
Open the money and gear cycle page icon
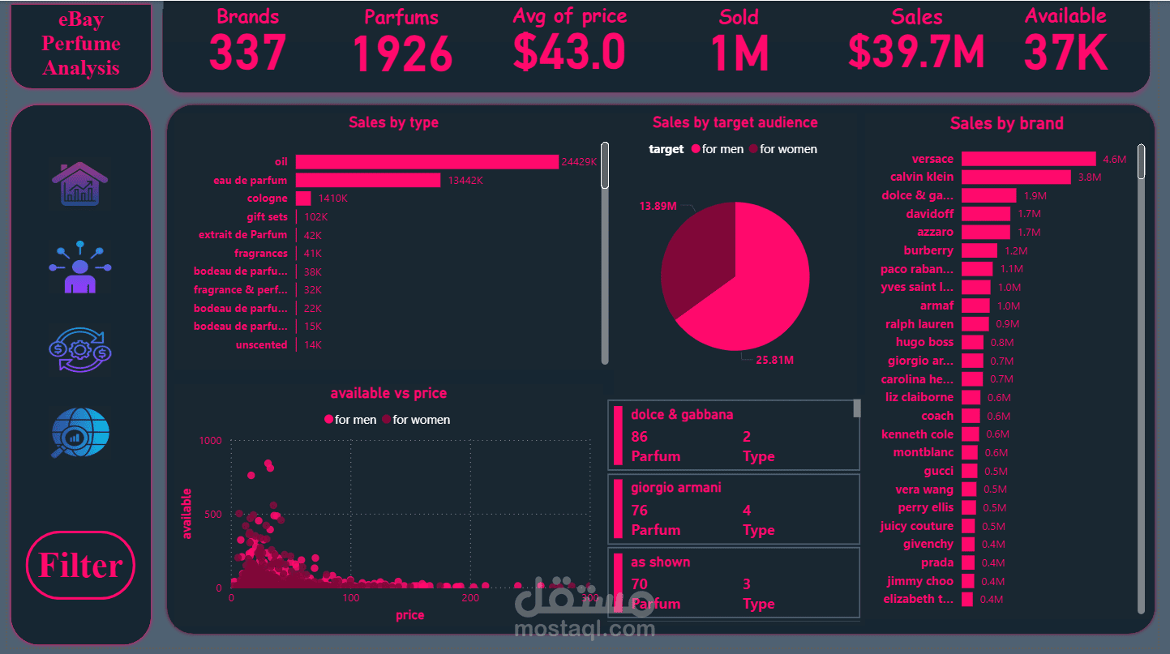[x=79, y=349]
